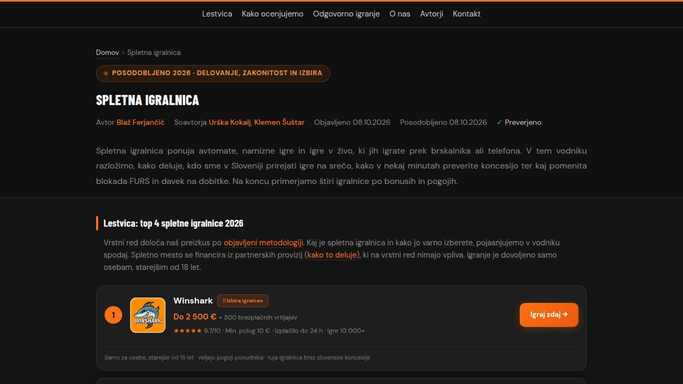Open the Lestvica menu item
This screenshot has width=683, height=384.
pyautogui.click(x=217, y=14)
